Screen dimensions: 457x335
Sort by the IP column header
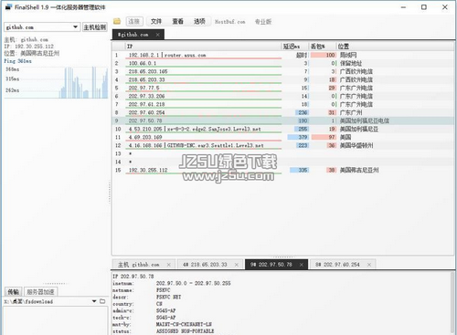[x=203, y=47]
